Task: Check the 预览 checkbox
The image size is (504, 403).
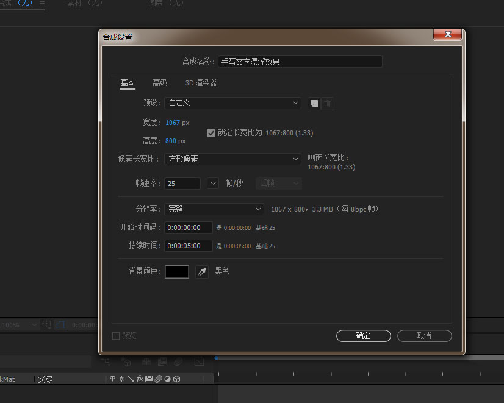Action: pos(116,336)
